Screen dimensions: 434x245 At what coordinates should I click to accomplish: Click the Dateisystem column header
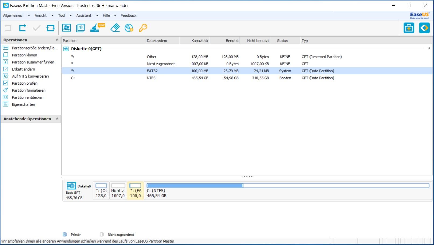(162, 41)
